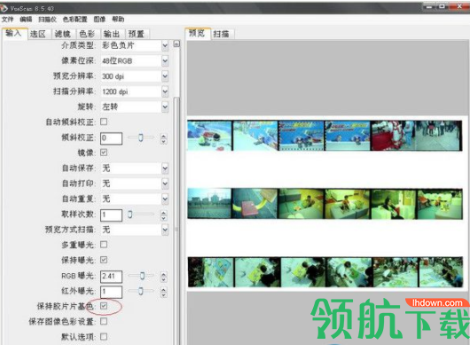
Task: Expand the 预览分辨率 dropdown
Action: click(x=165, y=76)
